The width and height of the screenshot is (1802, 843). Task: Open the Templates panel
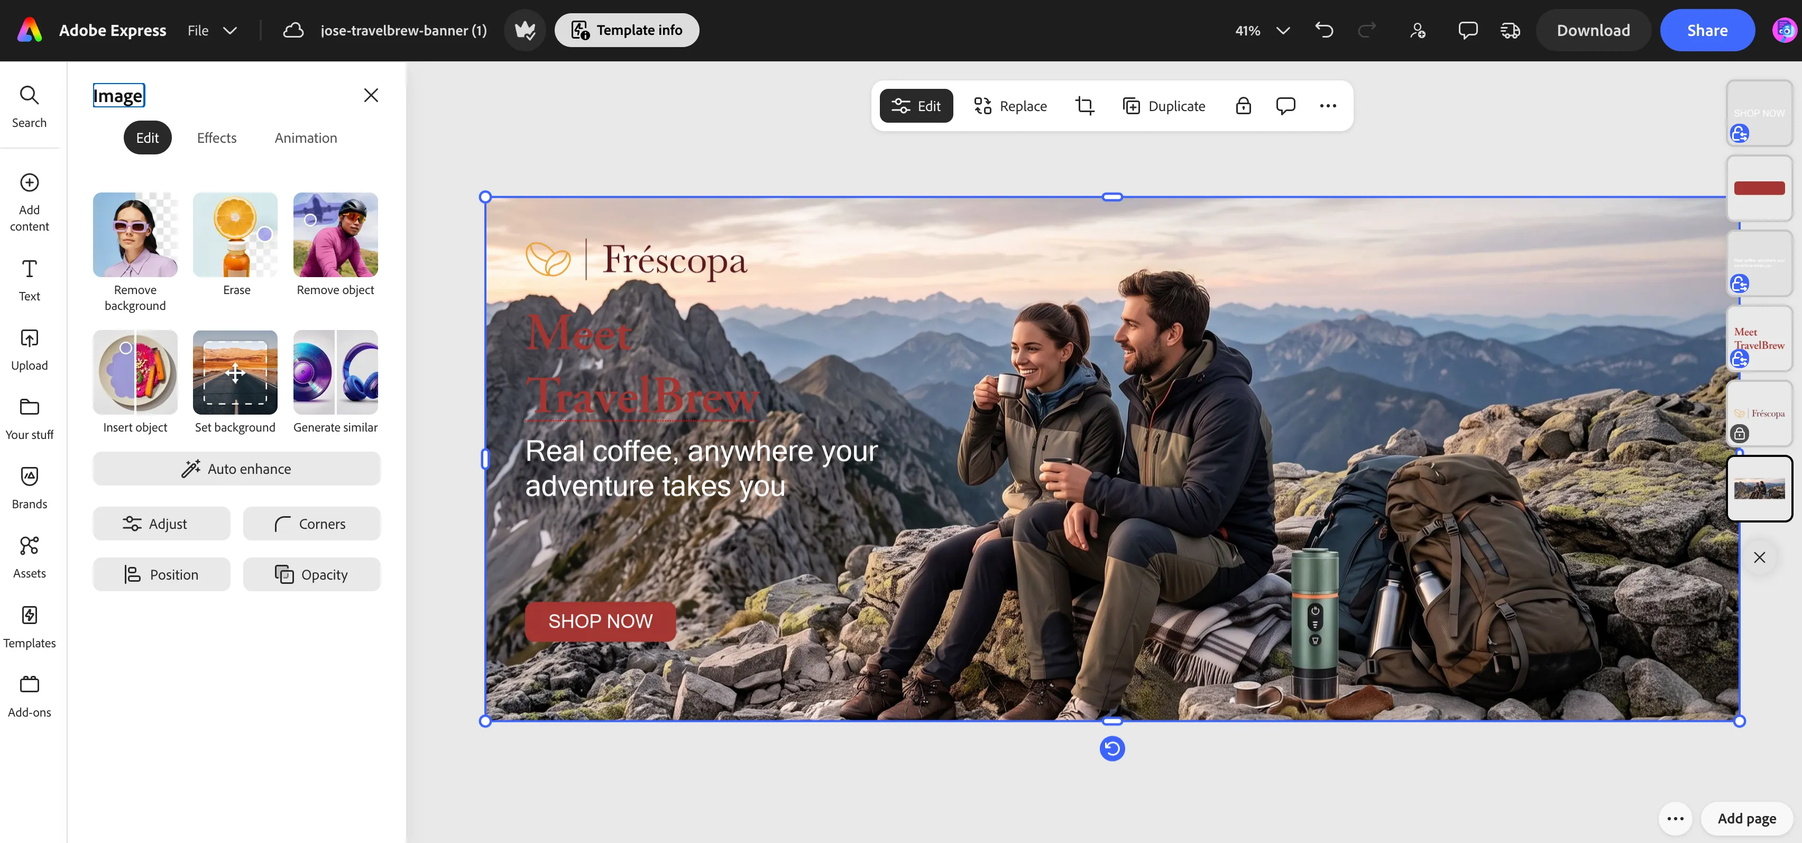tap(30, 628)
